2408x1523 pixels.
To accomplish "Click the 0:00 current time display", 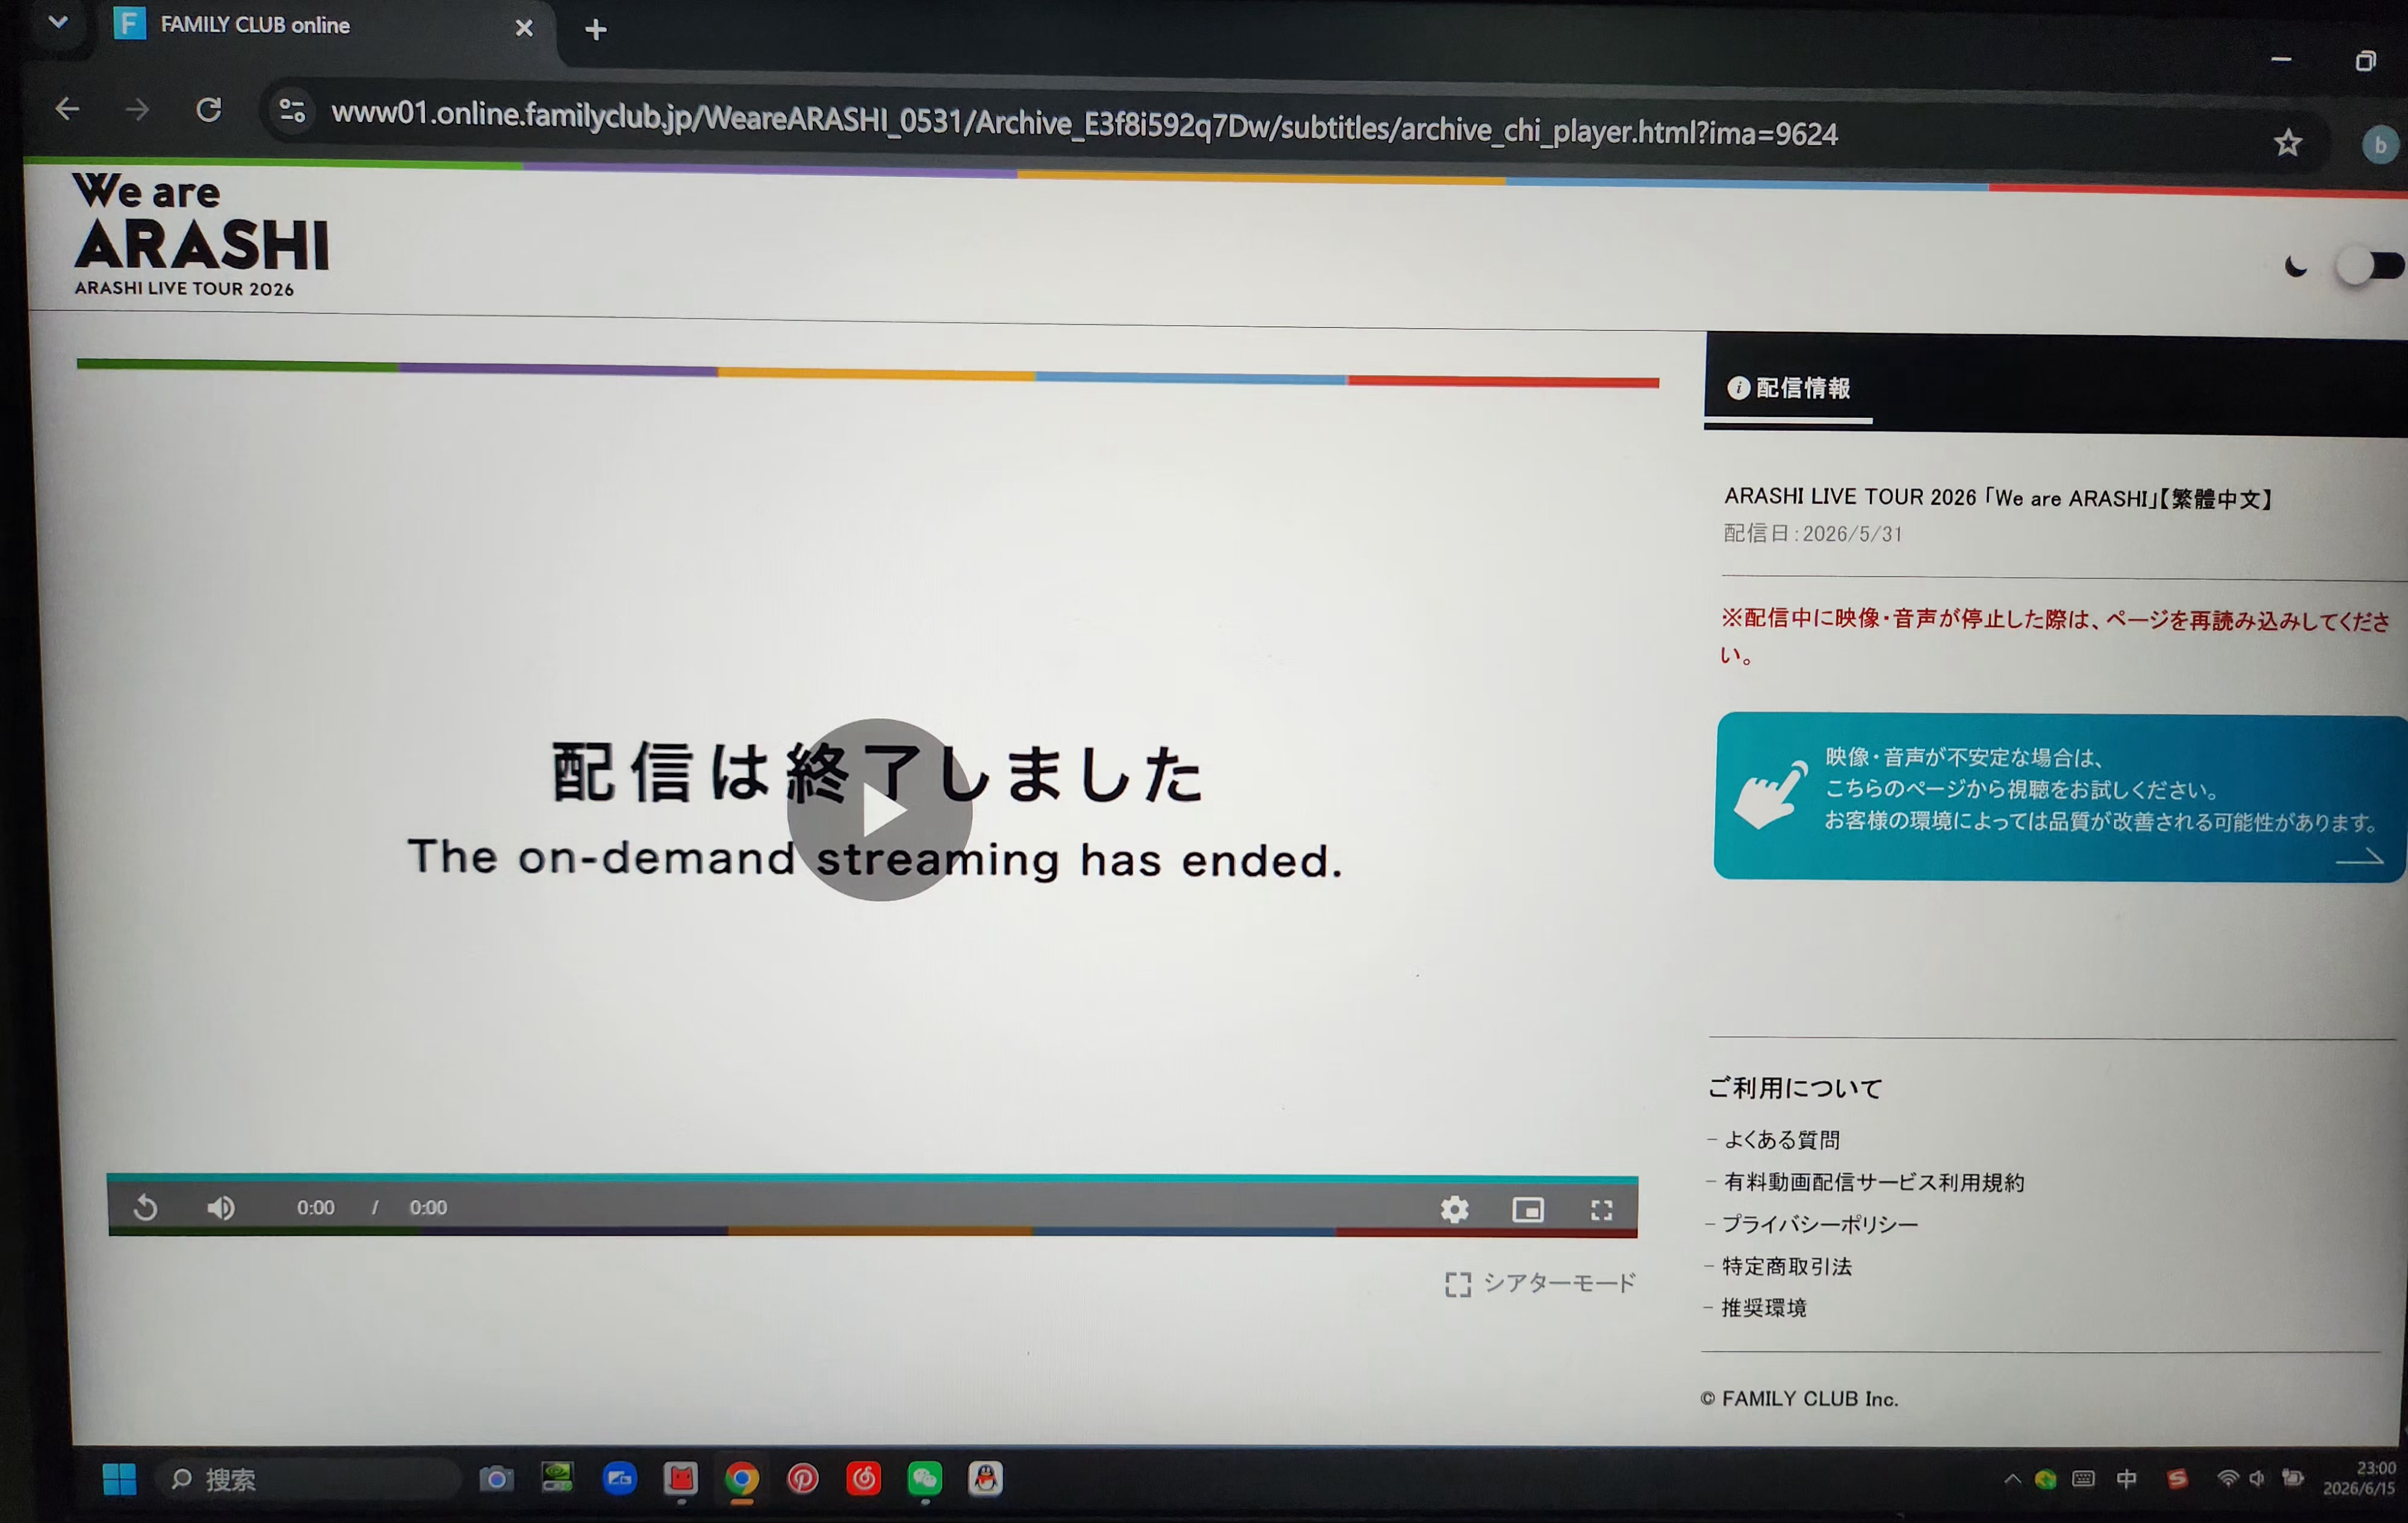I will (315, 1208).
